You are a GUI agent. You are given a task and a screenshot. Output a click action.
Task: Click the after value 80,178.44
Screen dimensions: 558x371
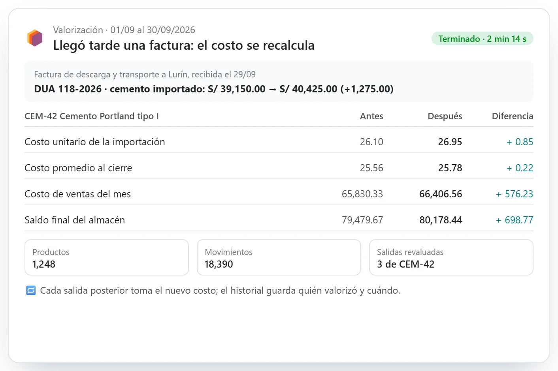441,220
